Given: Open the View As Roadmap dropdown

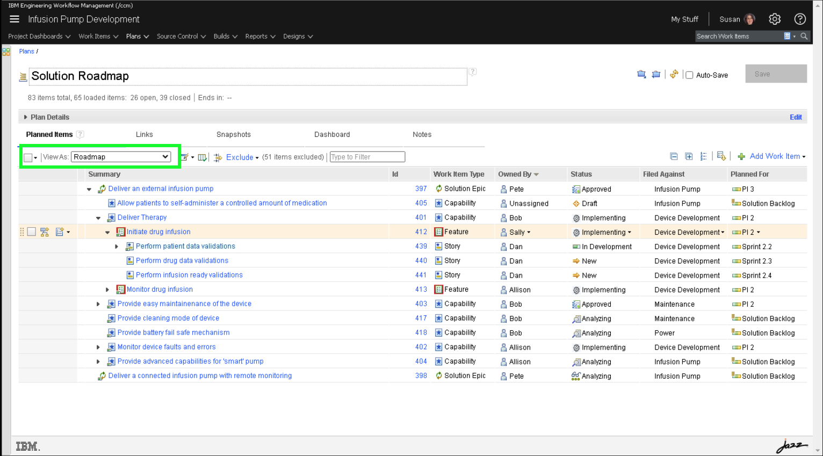Looking at the screenshot, I should (121, 157).
